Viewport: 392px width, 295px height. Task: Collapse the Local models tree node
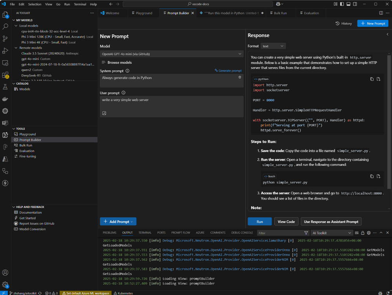coord(16,26)
